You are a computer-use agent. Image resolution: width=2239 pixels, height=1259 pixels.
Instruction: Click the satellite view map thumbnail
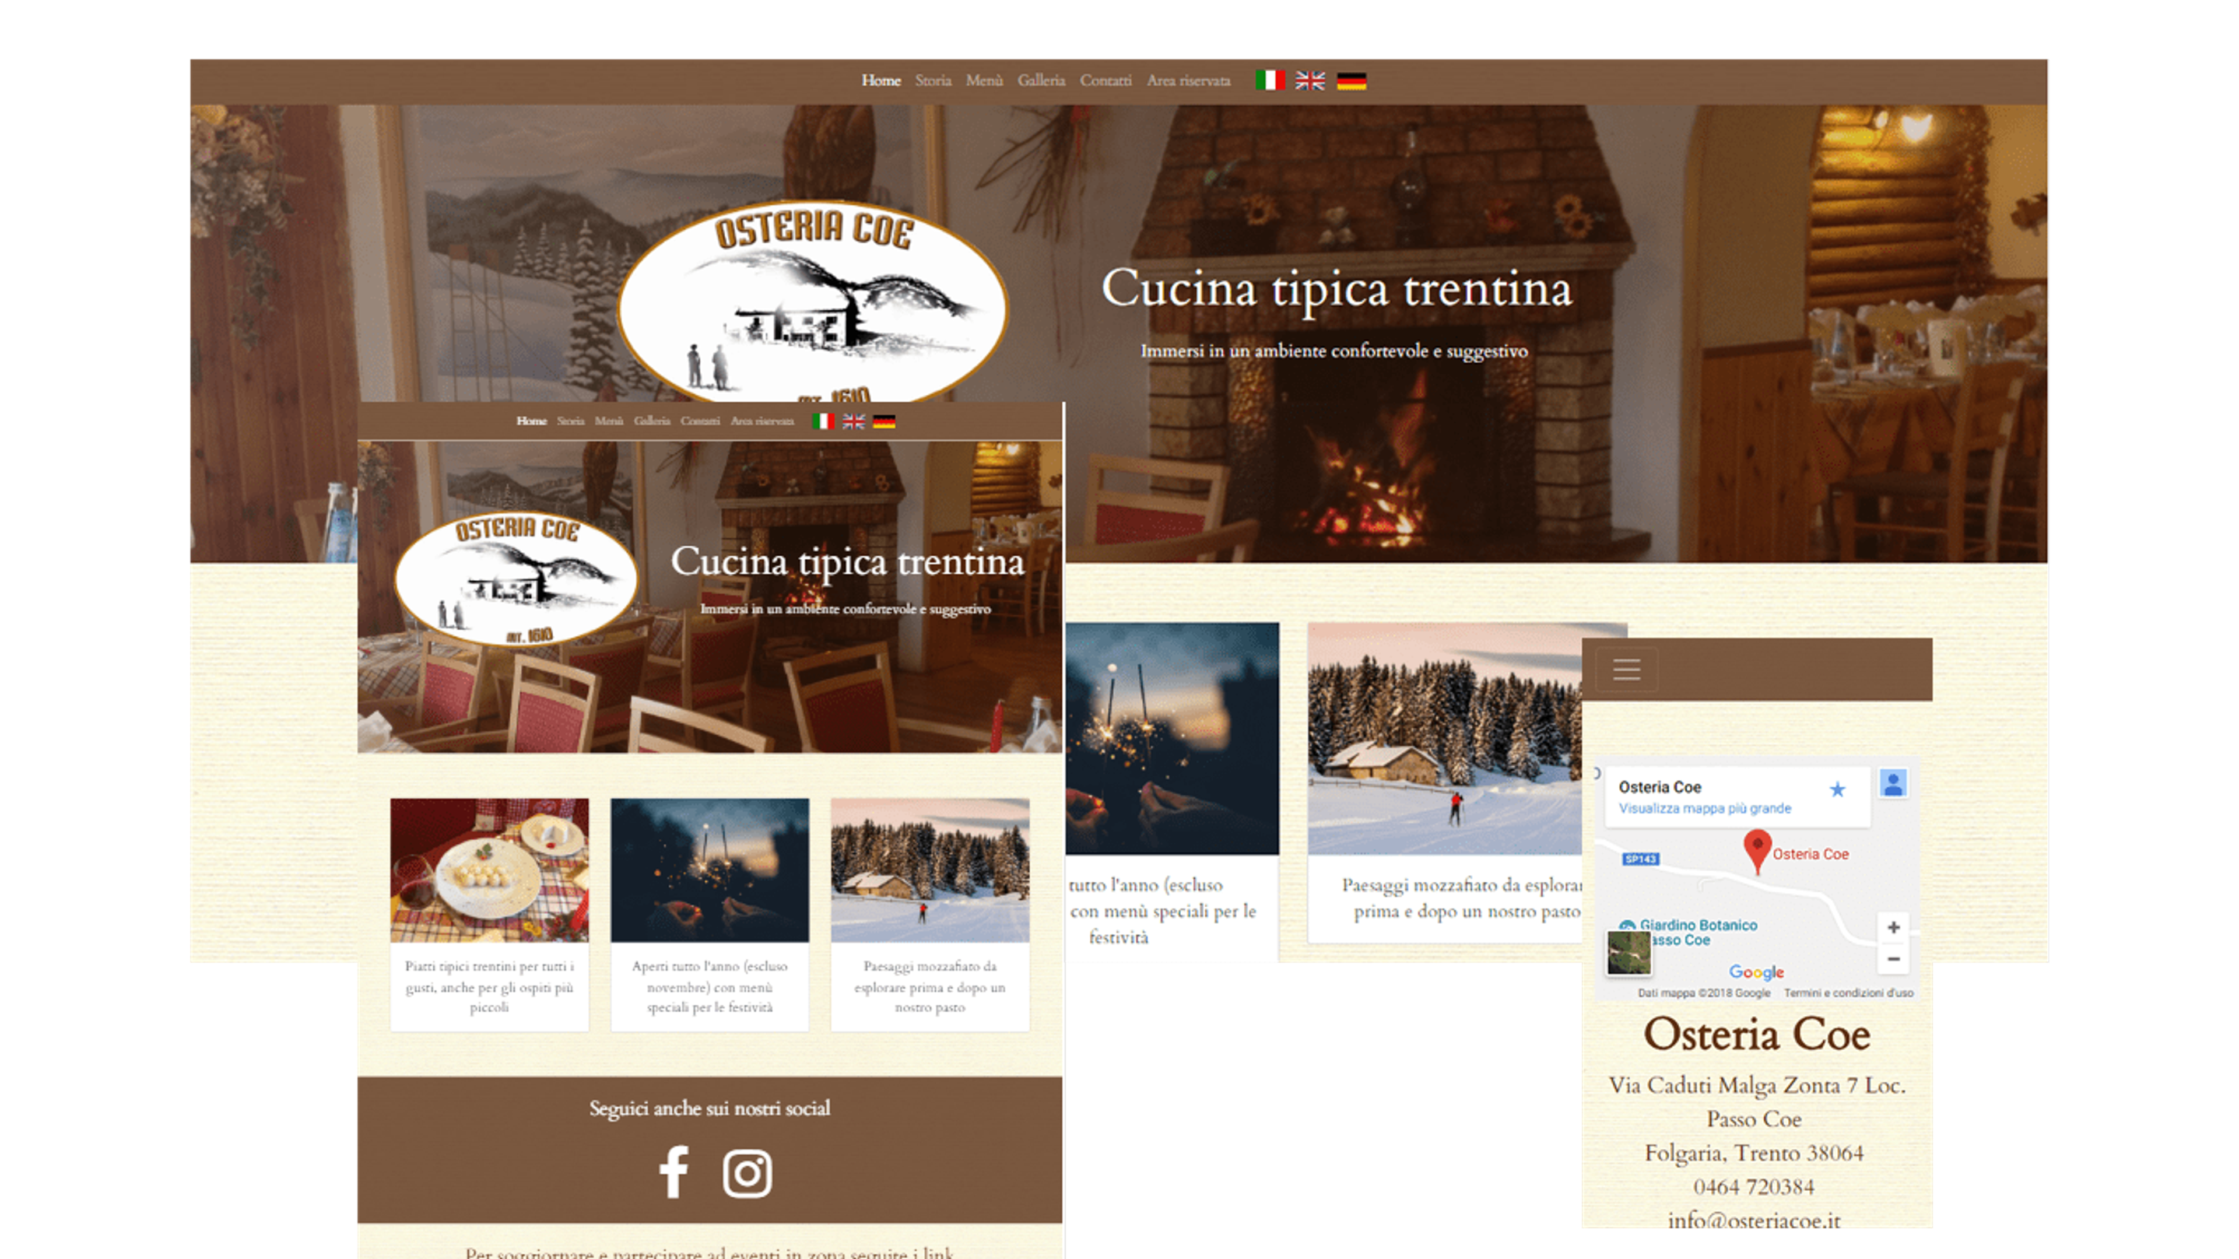pos(1628,953)
